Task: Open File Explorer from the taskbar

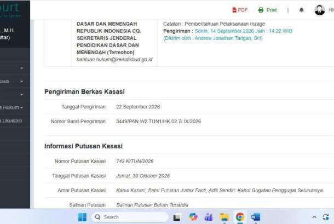Action: [x=224, y=217]
